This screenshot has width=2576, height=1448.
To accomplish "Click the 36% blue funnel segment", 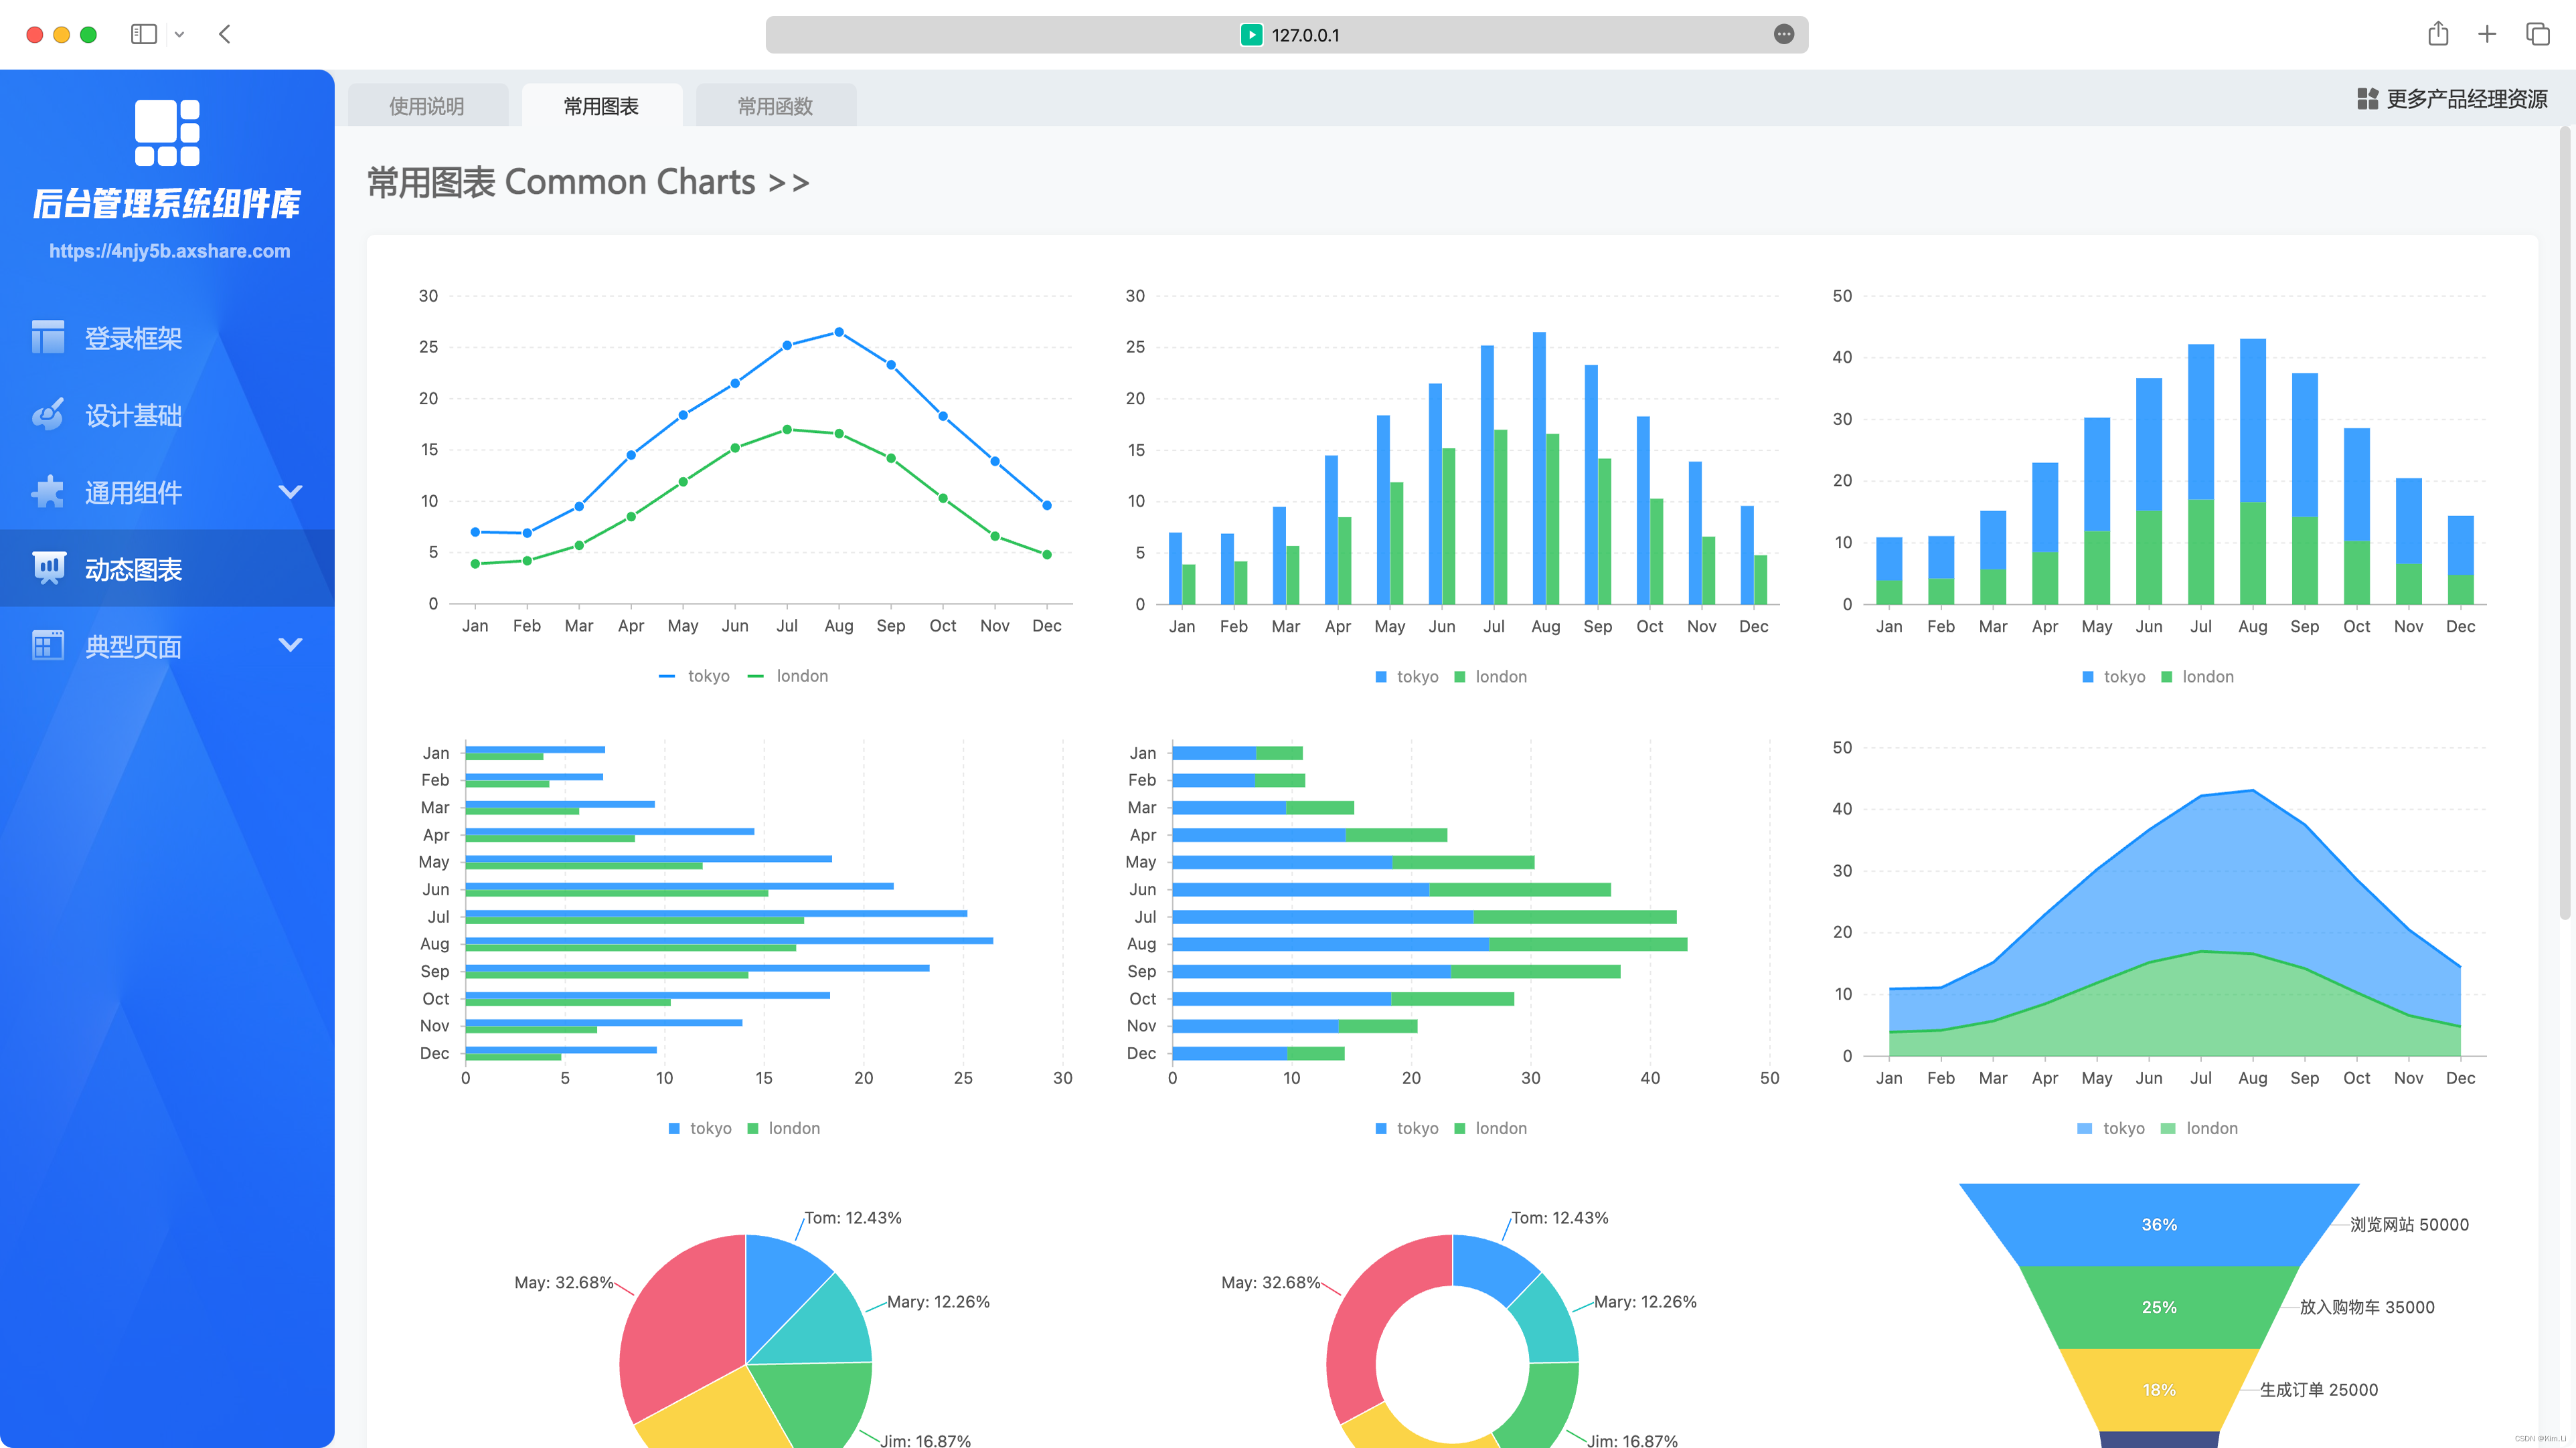I will [2159, 1225].
